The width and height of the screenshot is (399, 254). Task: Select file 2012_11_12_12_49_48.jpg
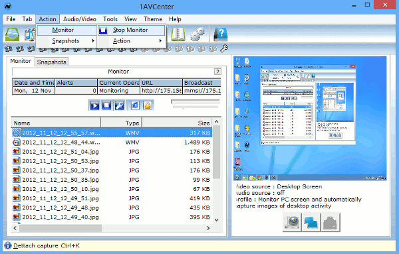[x=112, y=208]
